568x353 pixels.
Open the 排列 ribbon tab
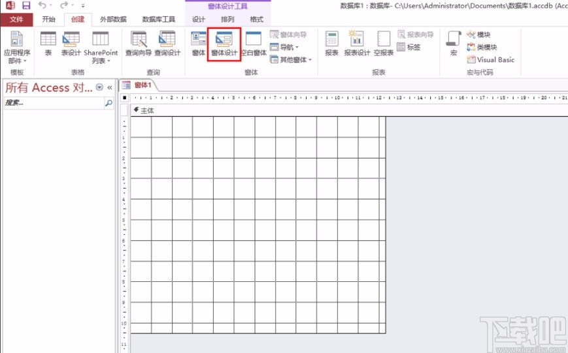pos(227,20)
